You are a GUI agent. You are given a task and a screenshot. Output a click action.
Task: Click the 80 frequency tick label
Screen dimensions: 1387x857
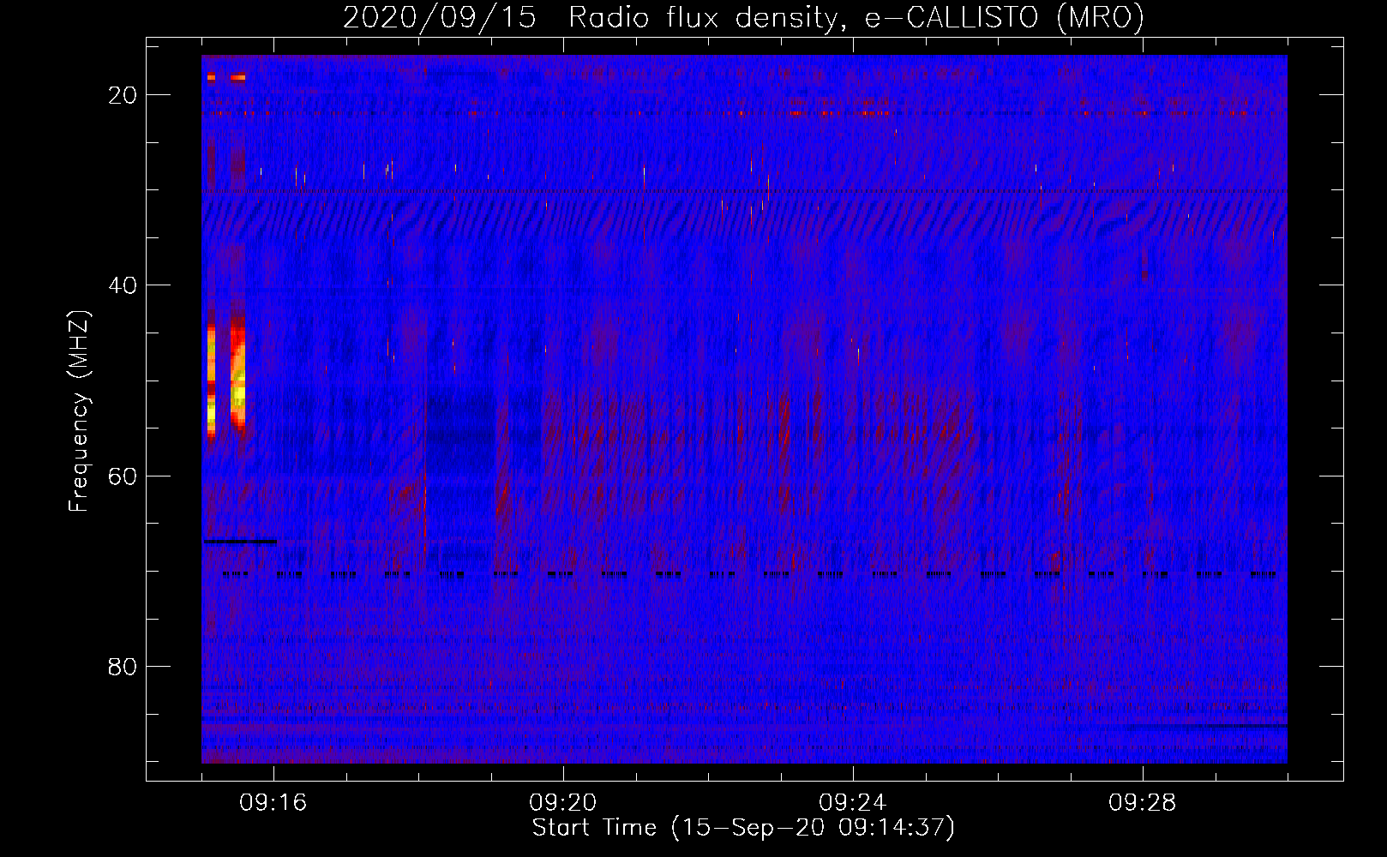tap(123, 666)
